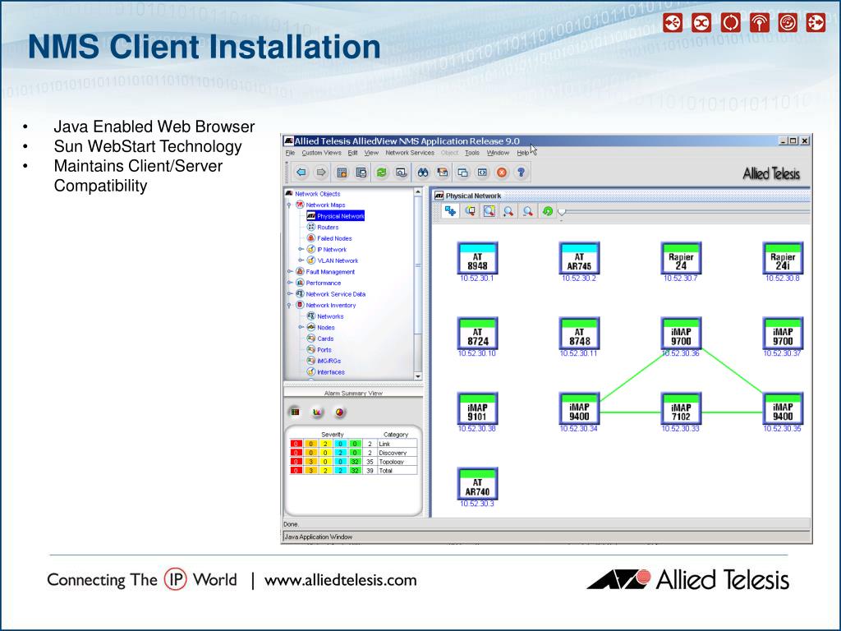Select Routers in the network tree
The height and width of the screenshot is (631, 841).
pyautogui.click(x=328, y=227)
